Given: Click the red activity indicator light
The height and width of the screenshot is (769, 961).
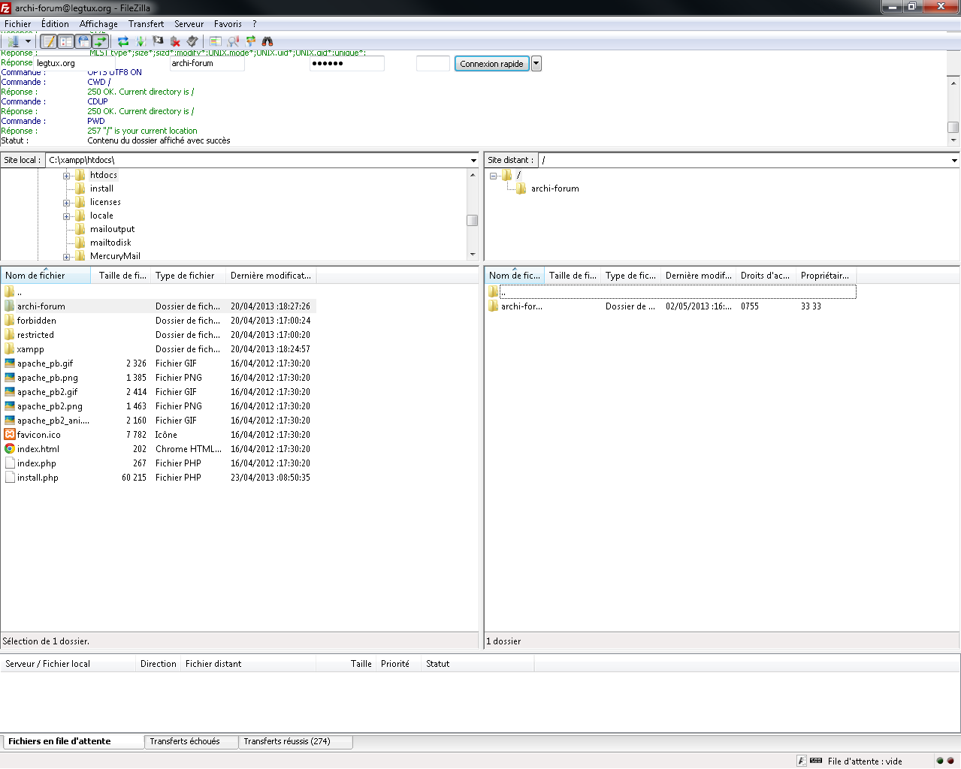Looking at the screenshot, I should (950, 761).
